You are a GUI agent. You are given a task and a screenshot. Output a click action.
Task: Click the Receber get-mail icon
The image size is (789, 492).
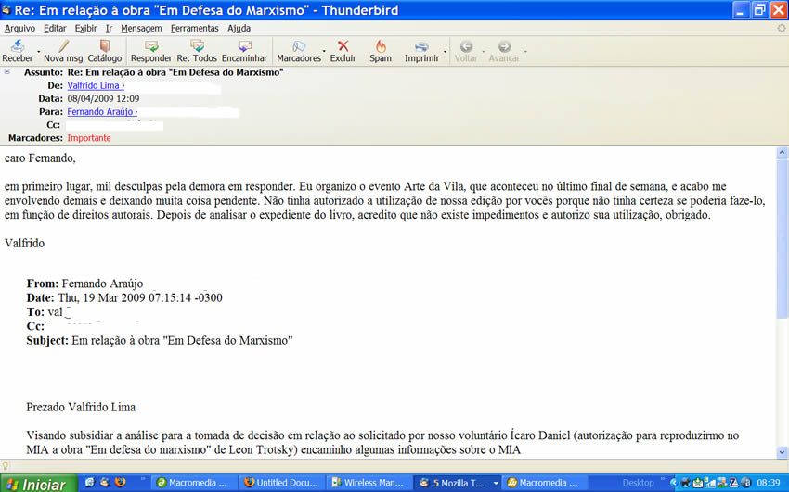click(18, 47)
